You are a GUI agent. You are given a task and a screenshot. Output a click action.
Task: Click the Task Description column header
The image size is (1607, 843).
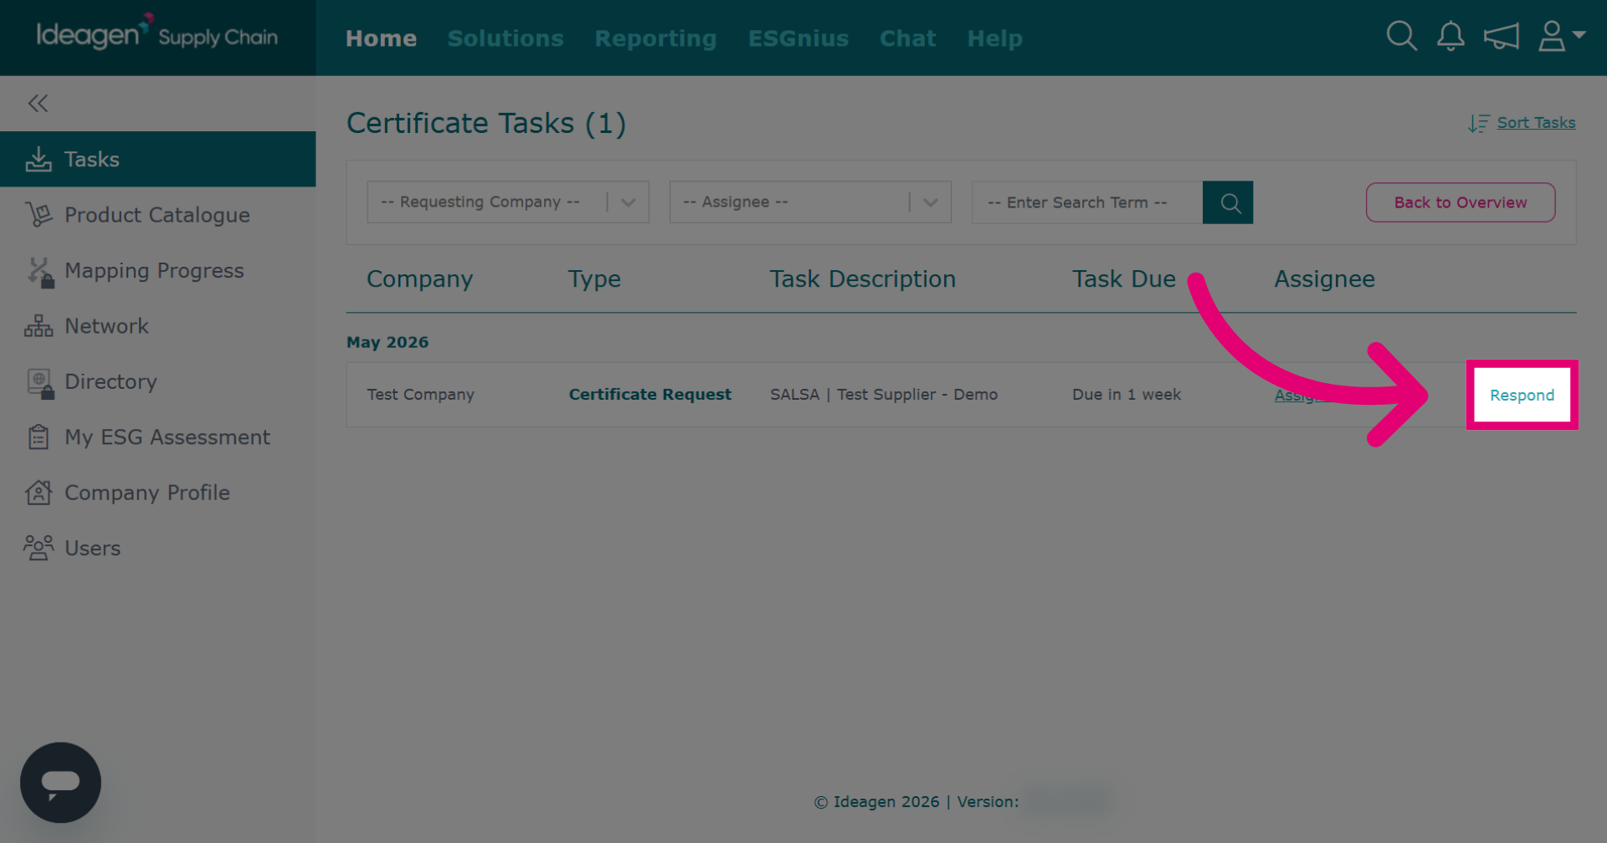click(x=862, y=279)
